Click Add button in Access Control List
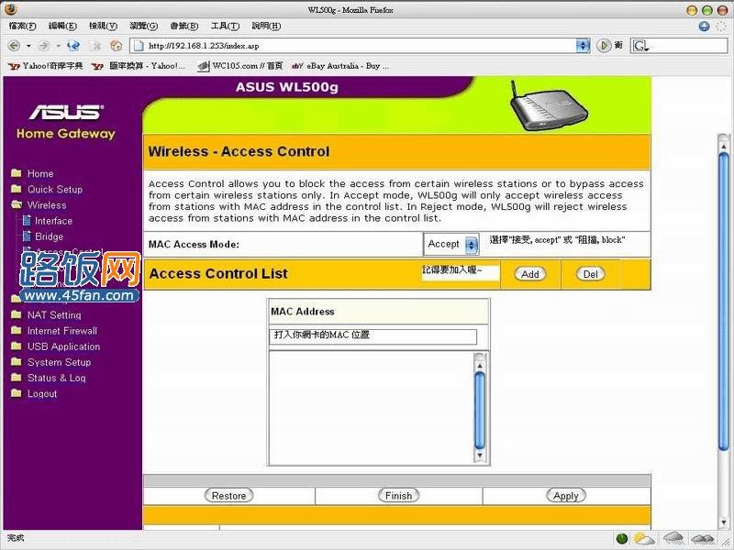734x550 pixels. pos(530,274)
